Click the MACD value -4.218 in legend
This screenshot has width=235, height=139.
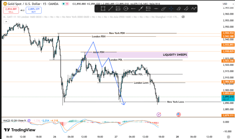point(54,120)
